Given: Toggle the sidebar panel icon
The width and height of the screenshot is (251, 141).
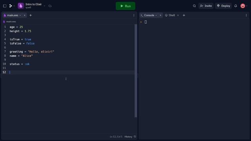Looking at the screenshot, I should [x=5, y=6].
